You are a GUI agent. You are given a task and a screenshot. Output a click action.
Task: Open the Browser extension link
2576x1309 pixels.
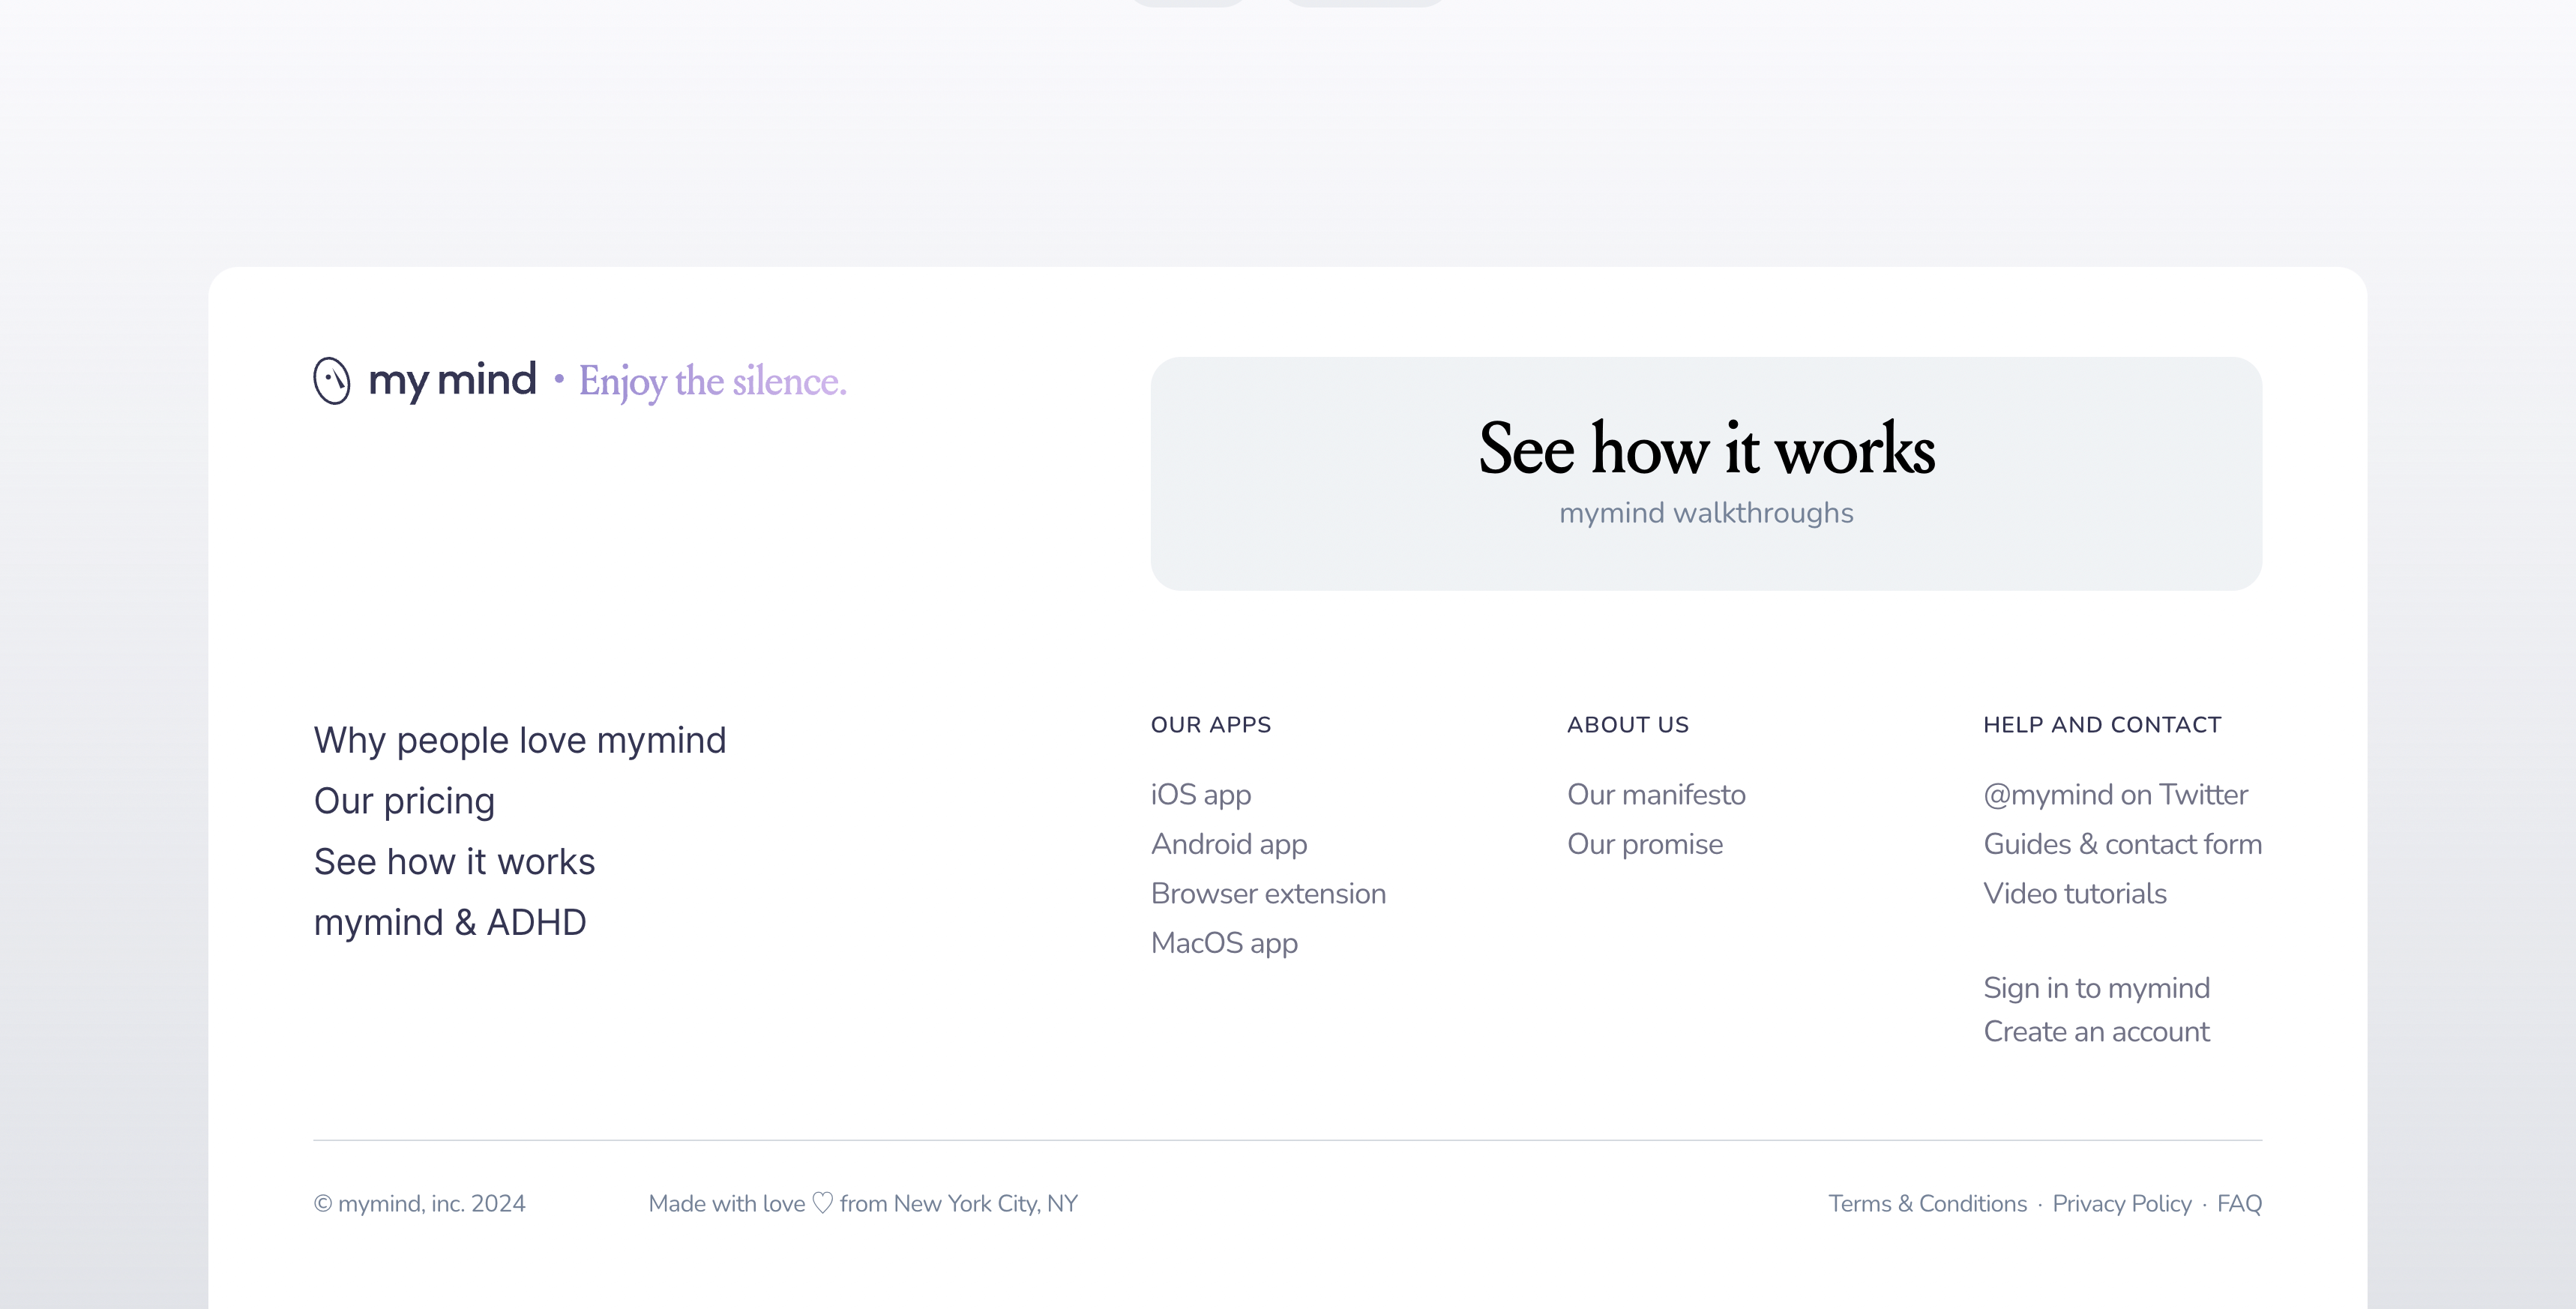(1268, 894)
